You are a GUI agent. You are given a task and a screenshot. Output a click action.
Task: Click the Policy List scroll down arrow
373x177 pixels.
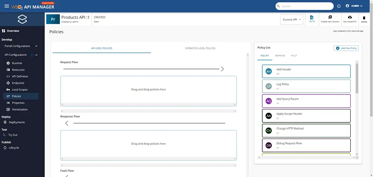point(357,154)
